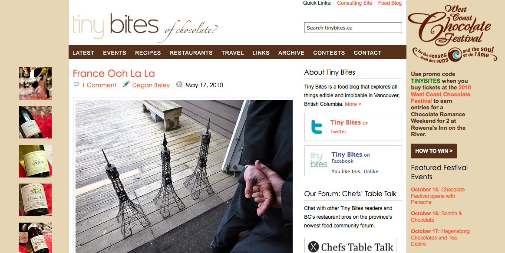The image size is (505, 253).
Task: Click the Tiny Bites Facebook logo icon
Action: coord(319,160)
